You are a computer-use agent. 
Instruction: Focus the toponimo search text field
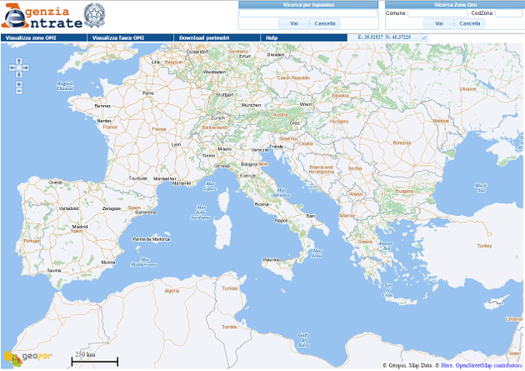[x=308, y=13]
